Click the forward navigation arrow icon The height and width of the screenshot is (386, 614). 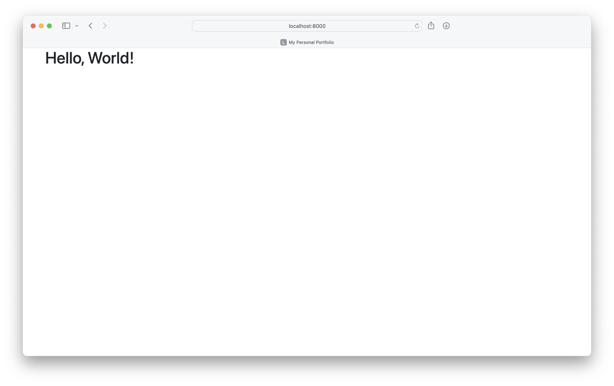(x=105, y=26)
